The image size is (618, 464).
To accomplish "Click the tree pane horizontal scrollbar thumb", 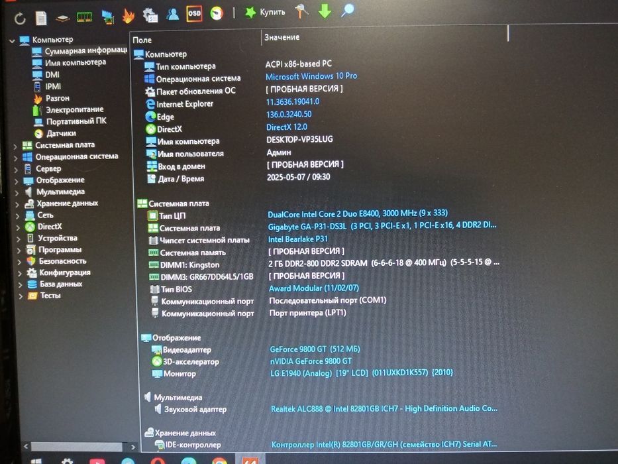I will pyautogui.click(x=77, y=447).
